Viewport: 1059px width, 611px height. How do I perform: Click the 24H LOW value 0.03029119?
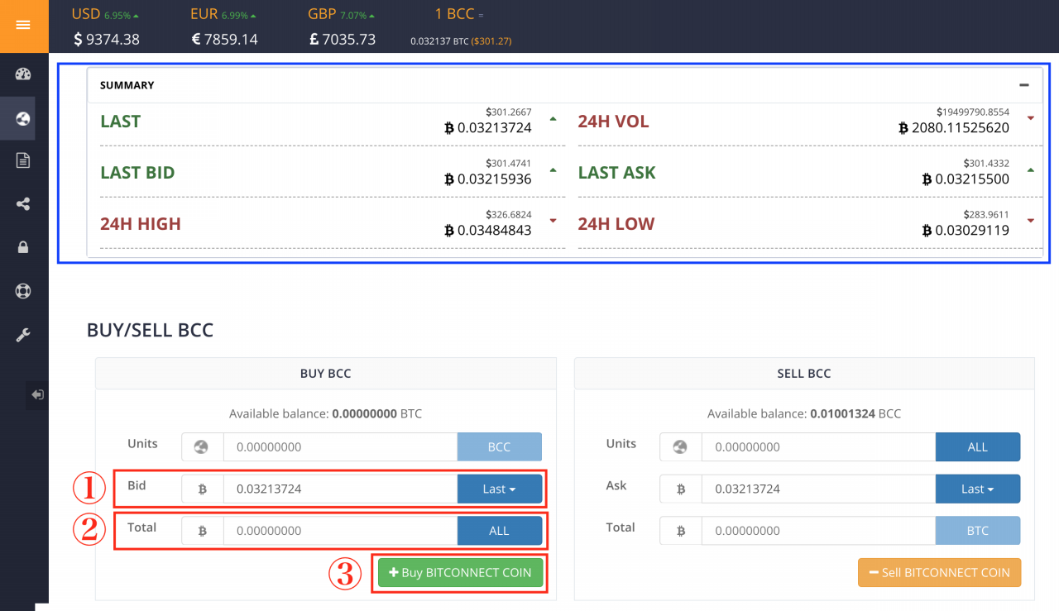tap(966, 231)
